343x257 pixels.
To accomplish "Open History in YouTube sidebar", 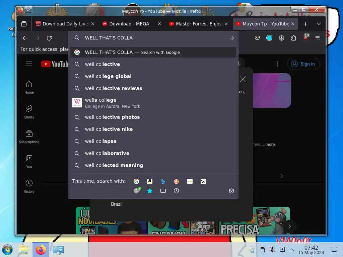I will click(x=29, y=186).
